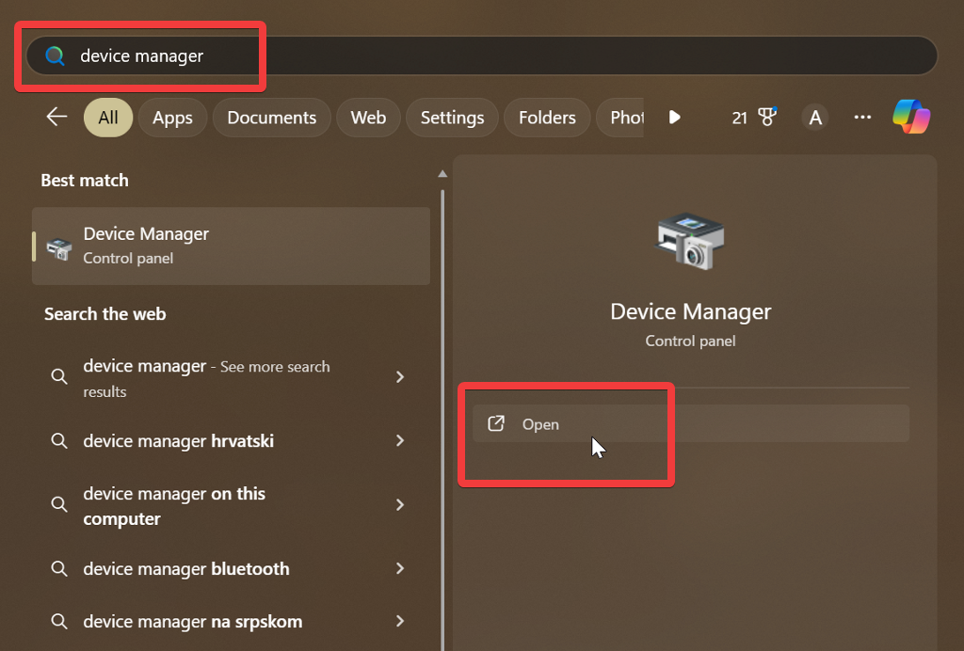Open Device Manager via the Open button
Viewport: 964px width, 651px height.
540,423
